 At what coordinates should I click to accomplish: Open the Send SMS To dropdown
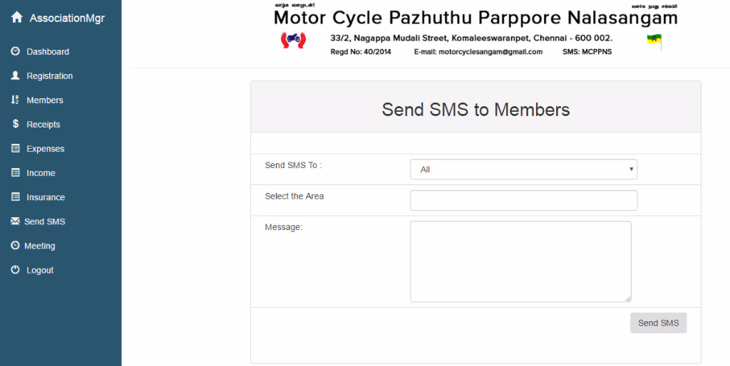[523, 169]
